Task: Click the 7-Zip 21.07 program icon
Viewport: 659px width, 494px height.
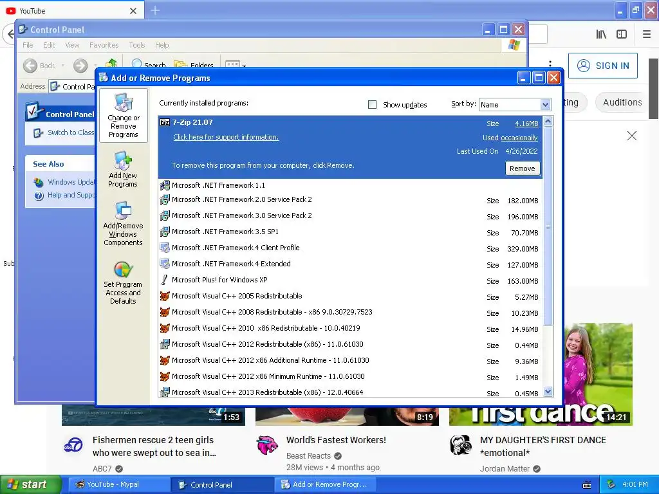Action: pyautogui.click(x=165, y=122)
